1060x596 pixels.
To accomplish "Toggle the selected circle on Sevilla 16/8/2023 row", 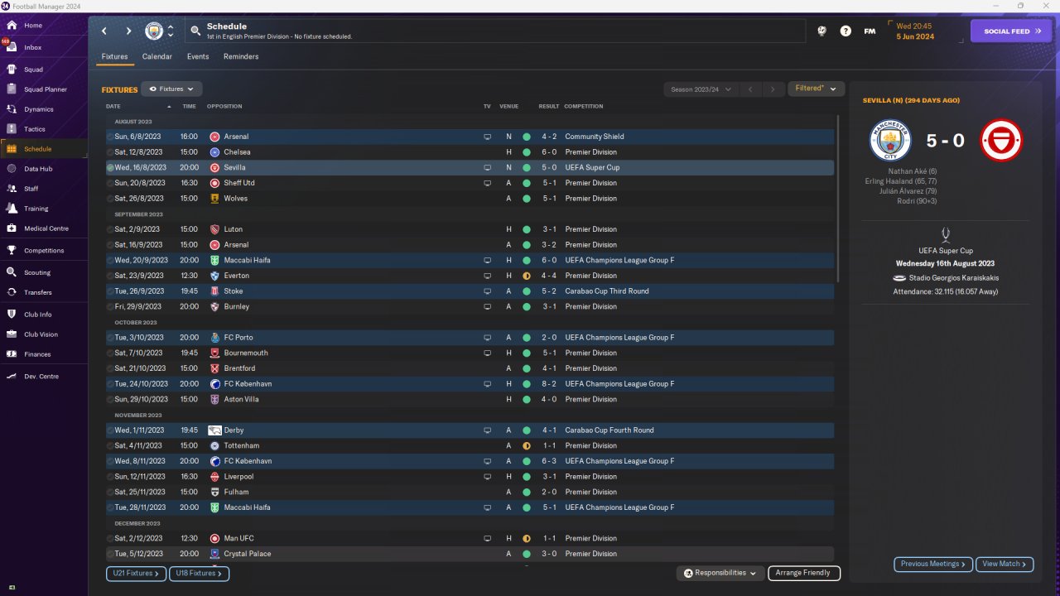I will [110, 167].
